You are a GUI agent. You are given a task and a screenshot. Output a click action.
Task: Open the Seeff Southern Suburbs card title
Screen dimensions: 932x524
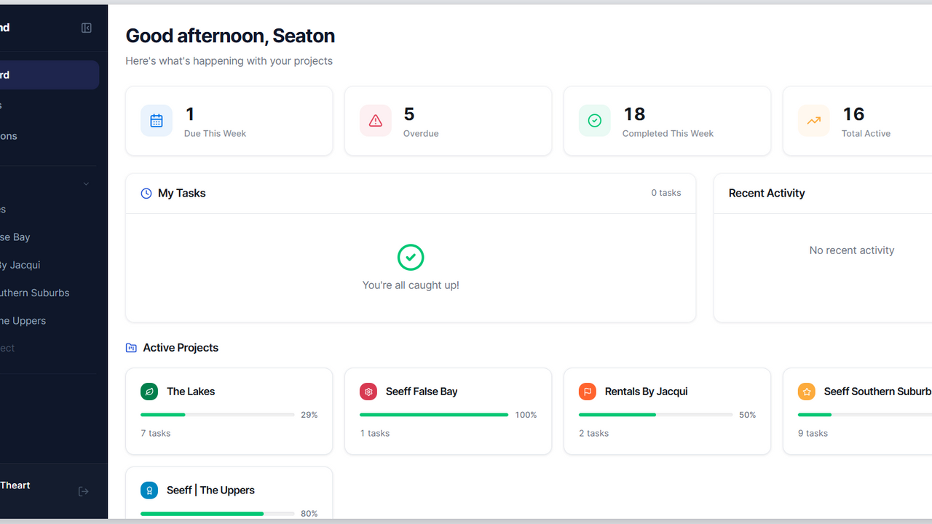(877, 392)
